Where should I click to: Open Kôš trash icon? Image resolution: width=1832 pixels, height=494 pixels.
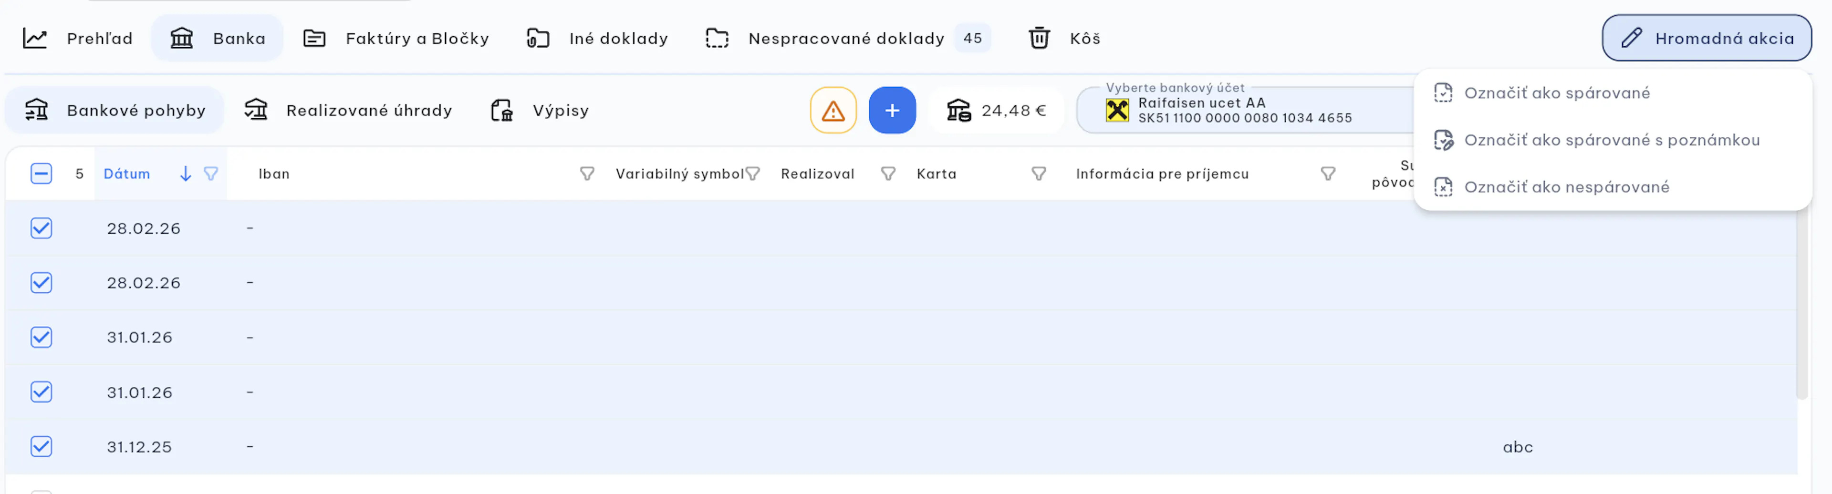1039,38
